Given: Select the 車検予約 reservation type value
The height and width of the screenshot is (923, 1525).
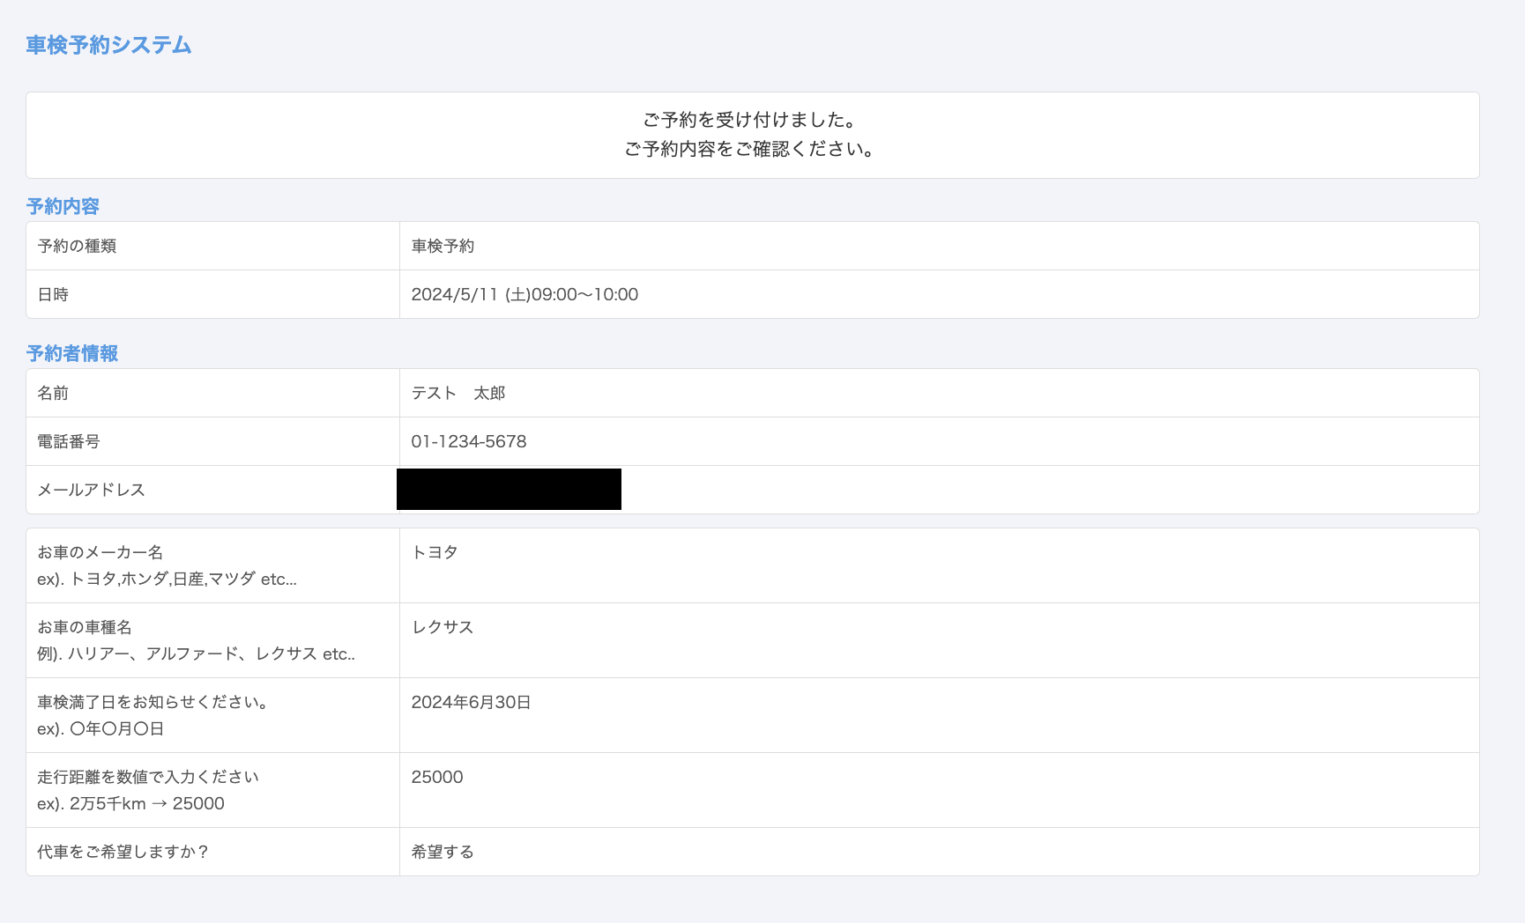Looking at the screenshot, I should 443,246.
